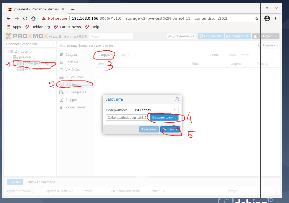Screen dimensions: 289x203
Task: Click the browser back arrow
Action: pyautogui.click(x=9, y=18)
